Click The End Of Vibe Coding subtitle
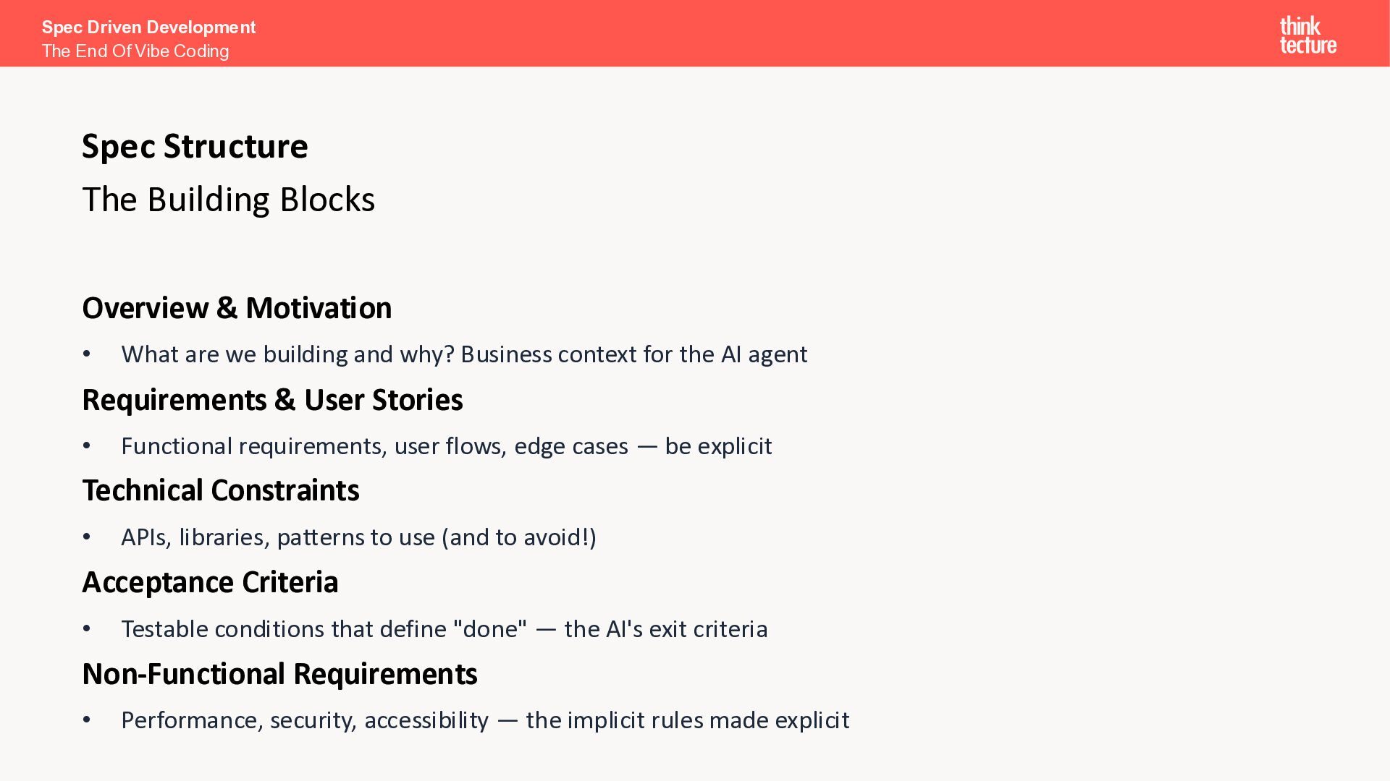Screen dimensions: 1390x781 coord(135,51)
